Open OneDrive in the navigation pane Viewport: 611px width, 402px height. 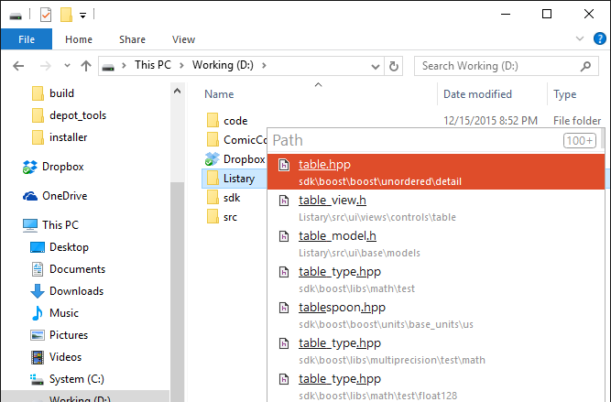[x=64, y=196]
